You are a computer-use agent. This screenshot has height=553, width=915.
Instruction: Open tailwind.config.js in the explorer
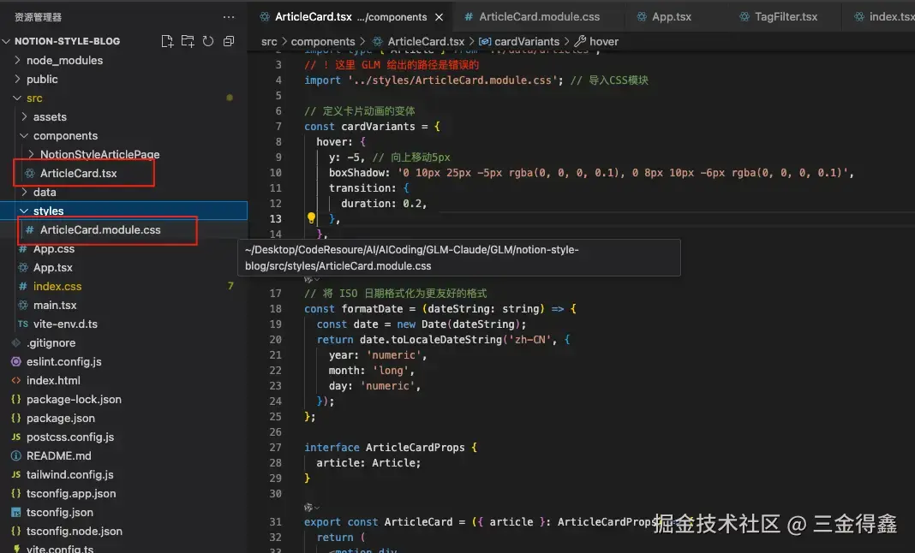69,474
